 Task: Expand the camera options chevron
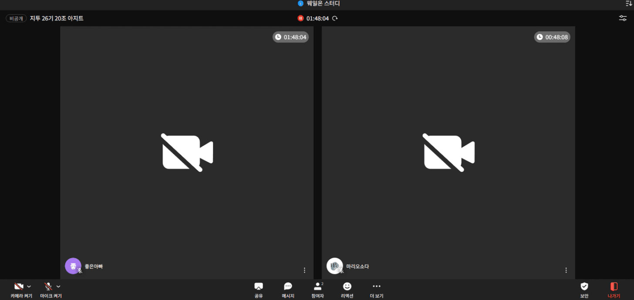coord(29,287)
